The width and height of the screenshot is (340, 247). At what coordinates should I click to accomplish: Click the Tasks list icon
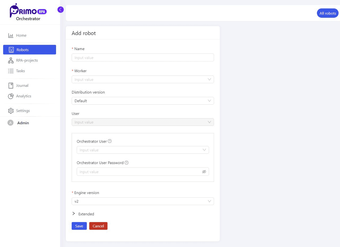tap(11, 71)
